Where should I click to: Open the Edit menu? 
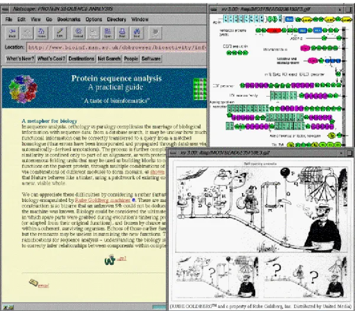(x=21, y=20)
